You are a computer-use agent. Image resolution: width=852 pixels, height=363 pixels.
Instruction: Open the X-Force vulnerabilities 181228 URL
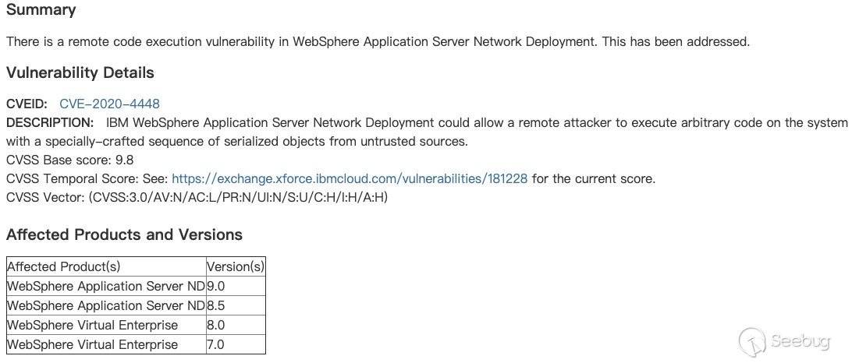tap(350, 178)
